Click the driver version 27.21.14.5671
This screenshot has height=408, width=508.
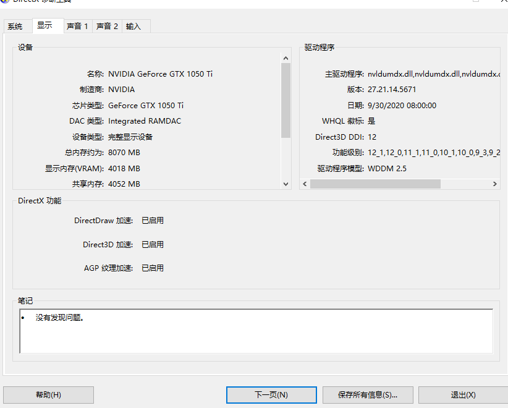pyautogui.click(x=392, y=90)
